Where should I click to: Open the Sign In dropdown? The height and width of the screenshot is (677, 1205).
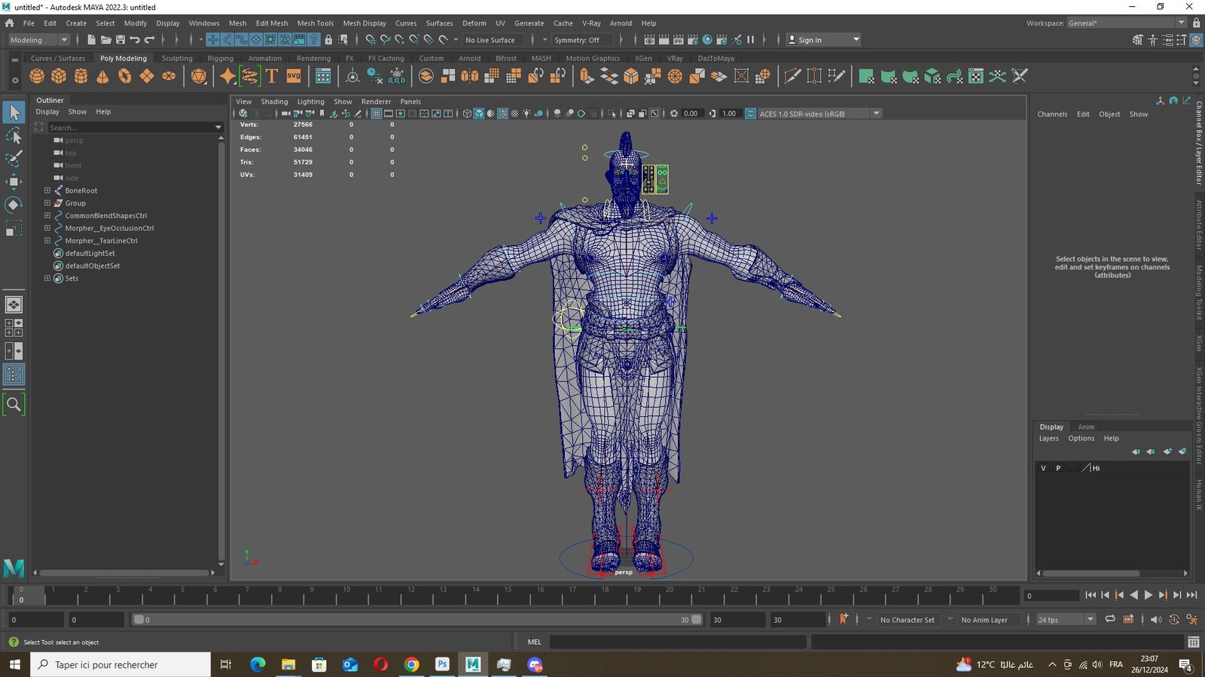(x=823, y=40)
